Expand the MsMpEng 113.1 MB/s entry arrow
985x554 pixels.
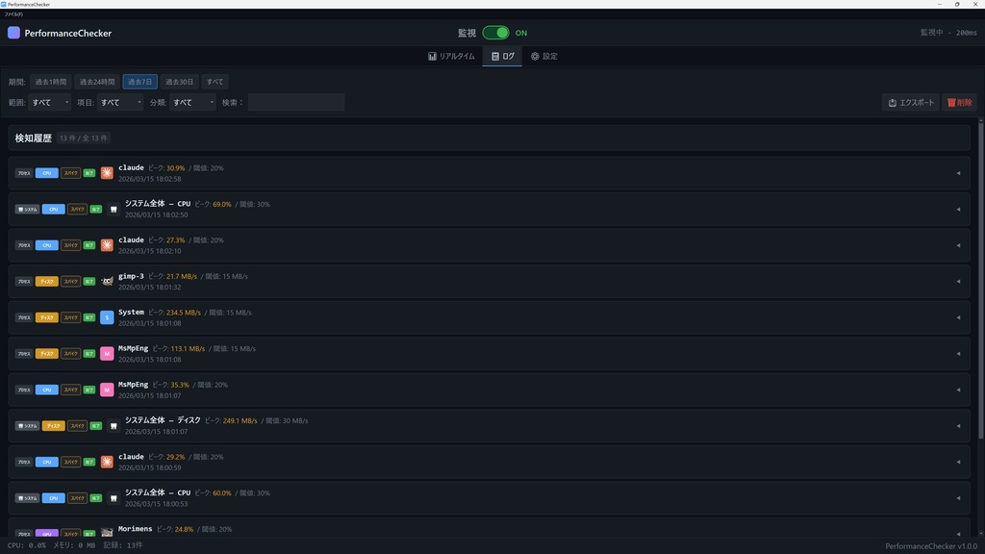pyautogui.click(x=958, y=354)
